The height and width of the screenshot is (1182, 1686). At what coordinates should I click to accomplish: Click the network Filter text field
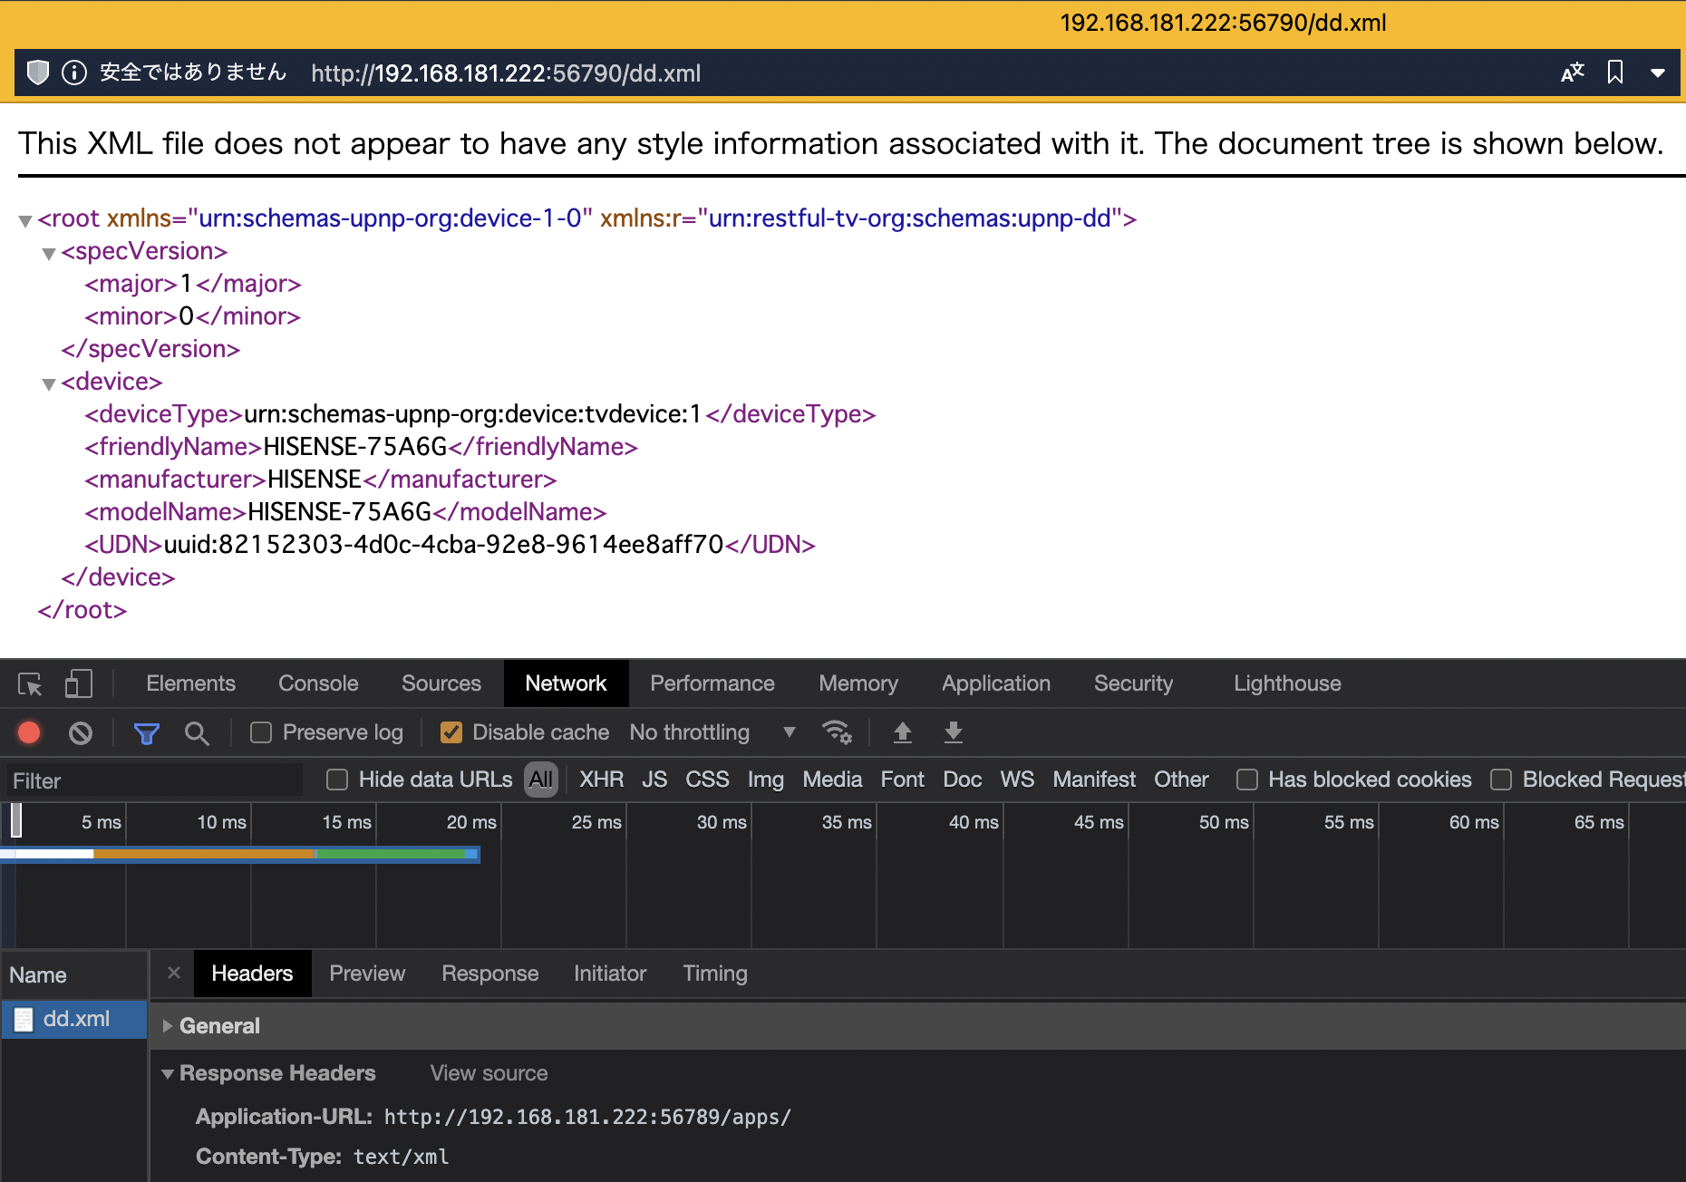[154, 780]
